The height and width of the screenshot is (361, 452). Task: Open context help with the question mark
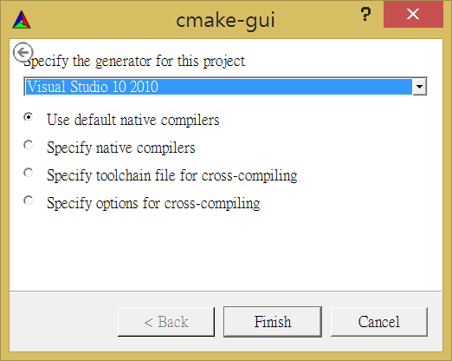[365, 14]
